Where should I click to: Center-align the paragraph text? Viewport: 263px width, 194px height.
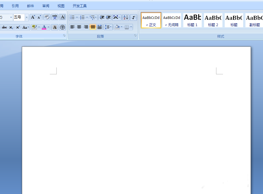79,27
